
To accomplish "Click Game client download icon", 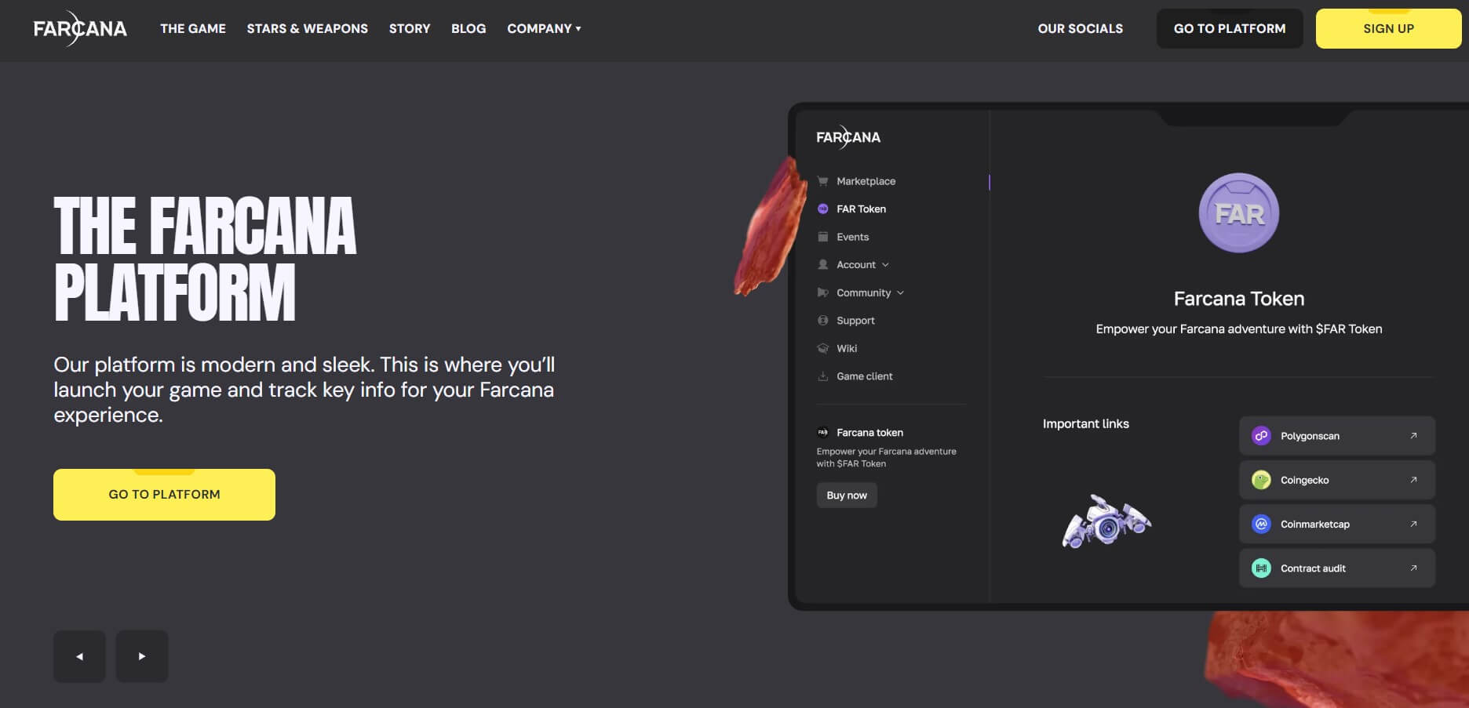I will click(822, 376).
